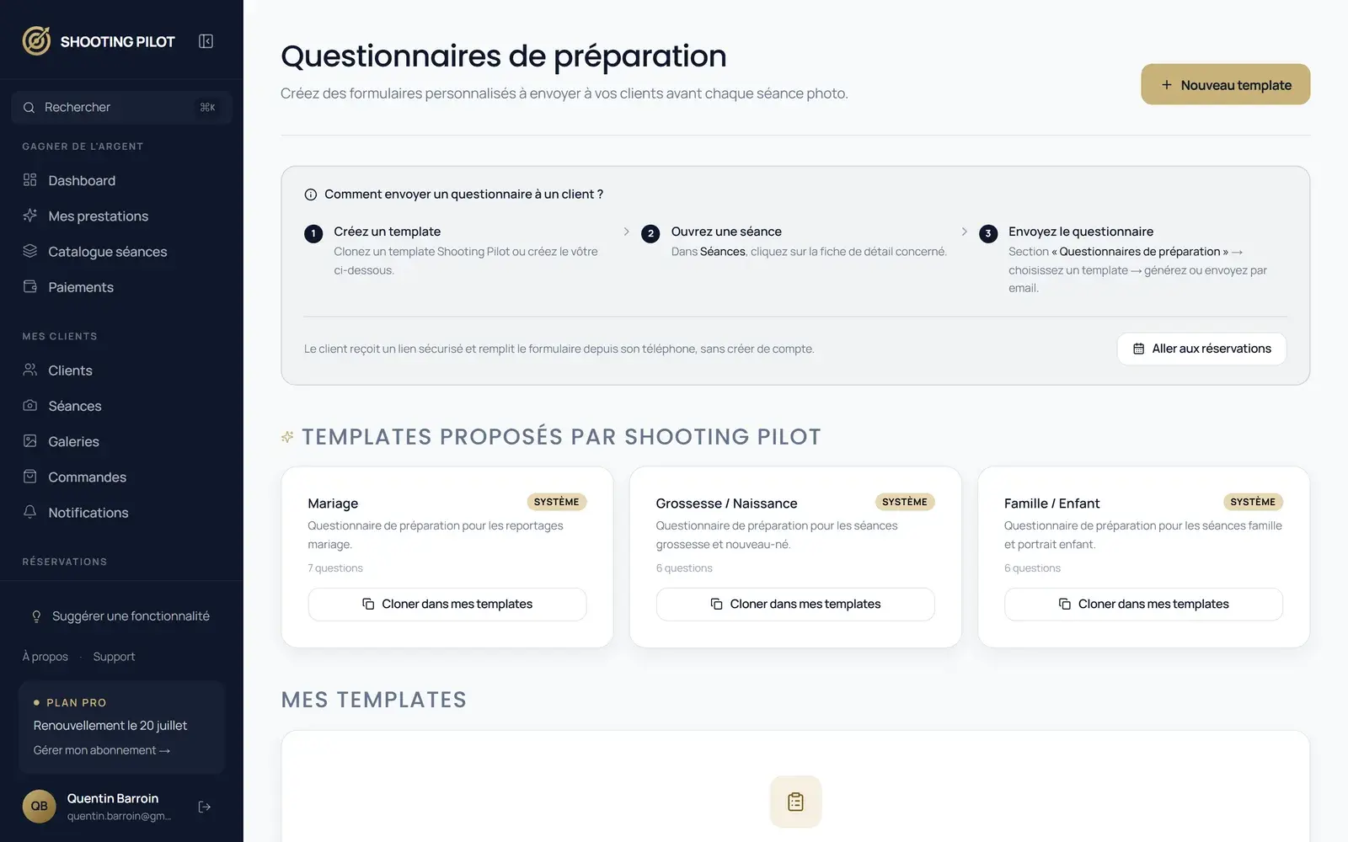This screenshot has width=1348, height=842.
Task: Click the Créez un template step title
Action: 387,232
